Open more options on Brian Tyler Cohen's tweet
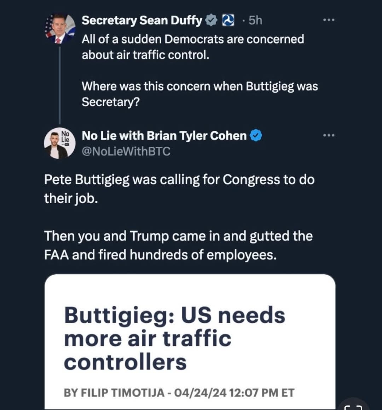Viewport: 382px width, 410px height. [x=329, y=135]
